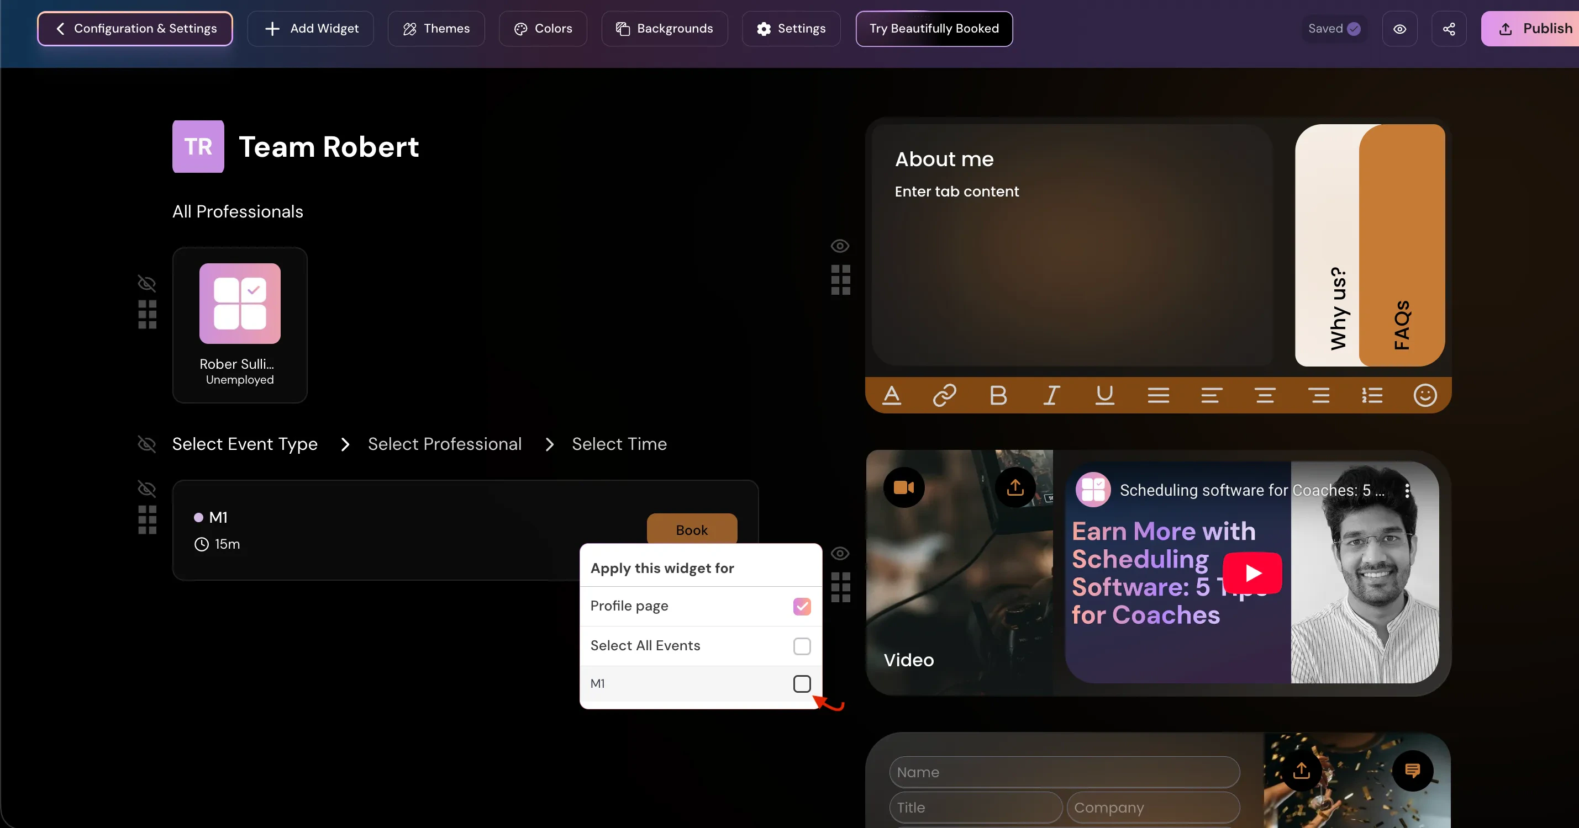Image resolution: width=1579 pixels, height=828 pixels.
Task: Click the numbered list icon
Action: pos(1372,395)
